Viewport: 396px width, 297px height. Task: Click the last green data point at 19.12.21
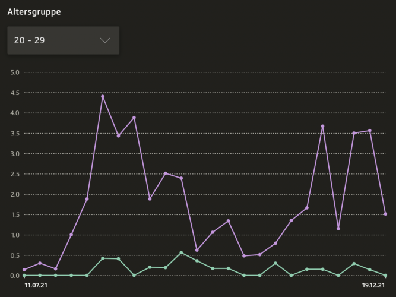click(x=385, y=275)
